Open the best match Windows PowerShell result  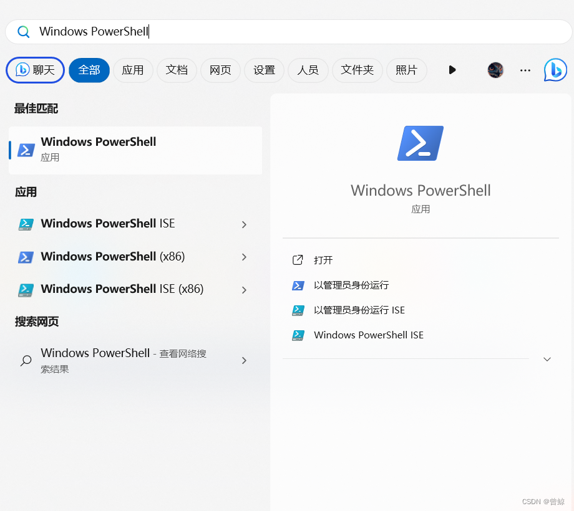135,150
